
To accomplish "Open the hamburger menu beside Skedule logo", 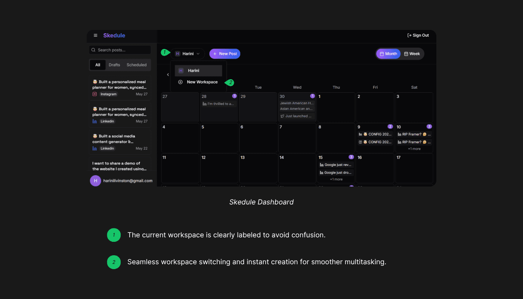I will point(96,36).
